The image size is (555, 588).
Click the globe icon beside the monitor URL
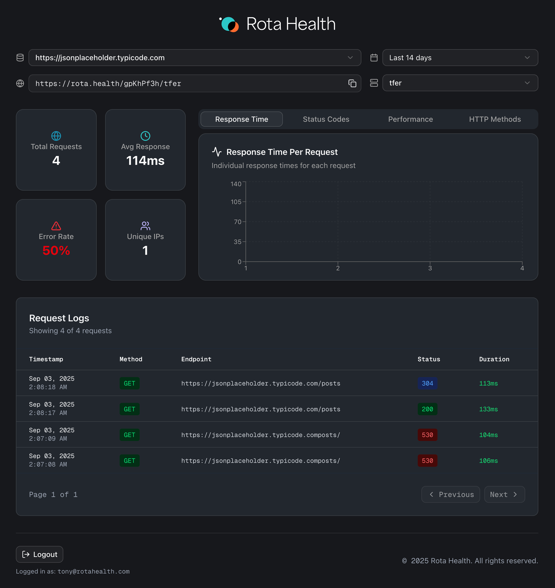(x=20, y=83)
